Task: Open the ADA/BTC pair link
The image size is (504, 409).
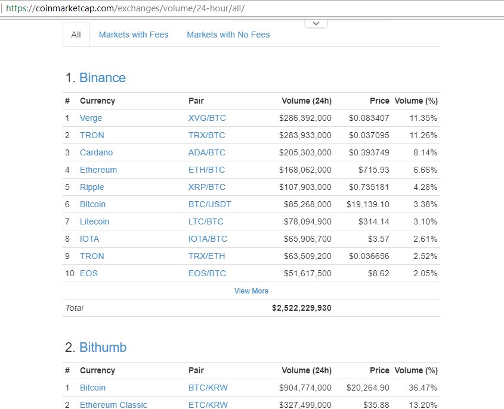Action: tap(207, 152)
